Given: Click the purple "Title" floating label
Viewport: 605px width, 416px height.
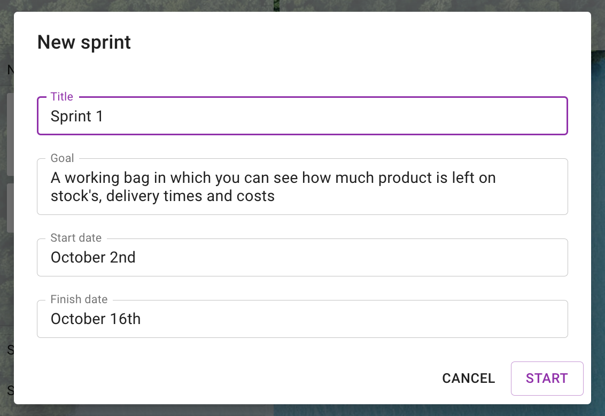Looking at the screenshot, I should (x=62, y=97).
